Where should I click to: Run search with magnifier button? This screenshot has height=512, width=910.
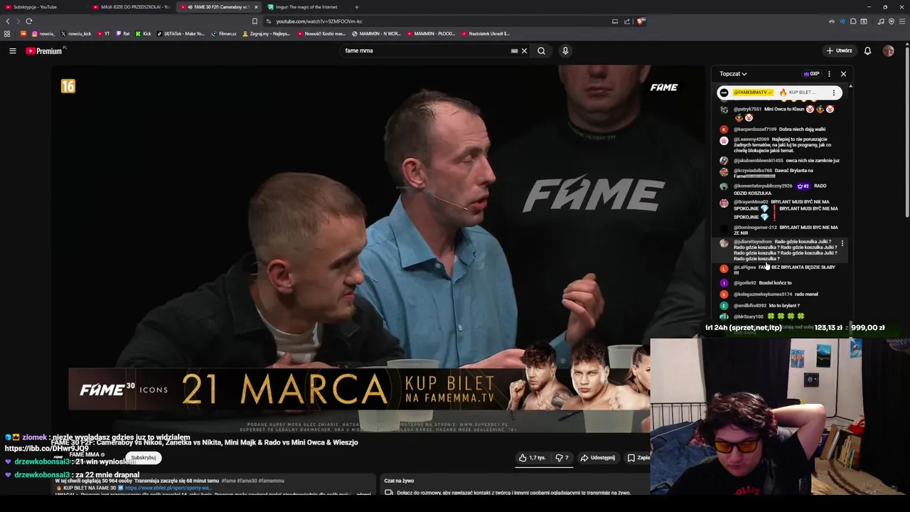coord(541,50)
